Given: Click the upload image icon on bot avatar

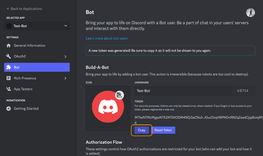Looking at the screenshot, I should (x=119, y=95).
